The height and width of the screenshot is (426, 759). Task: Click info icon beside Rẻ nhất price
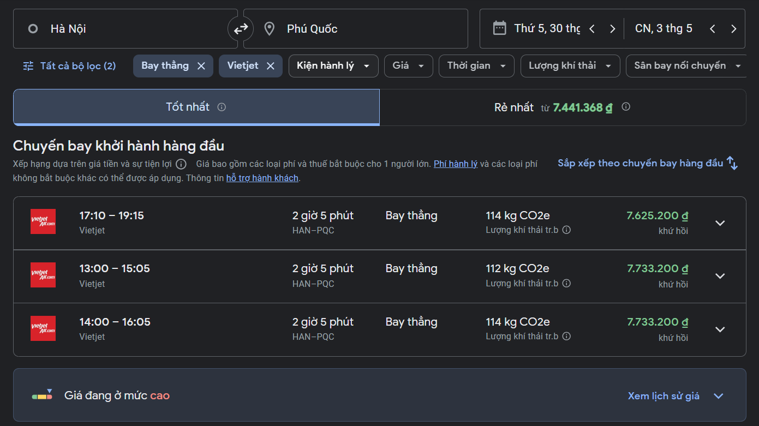click(626, 107)
